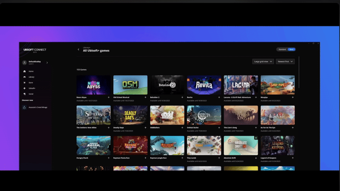The height and width of the screenshot is (191, 340).
Task: Click the plus icon next to Tiny Lands
Action: [x=219, y=158]
